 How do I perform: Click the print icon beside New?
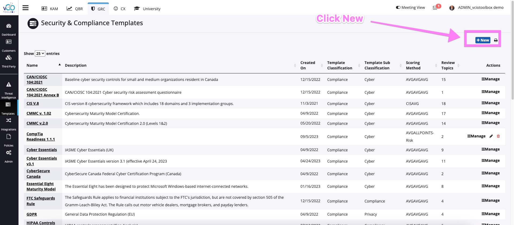coord(496,40)
